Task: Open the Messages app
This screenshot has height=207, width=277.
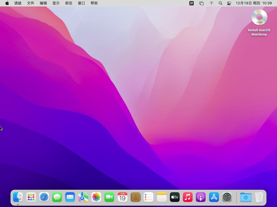Action: (57, 197)
